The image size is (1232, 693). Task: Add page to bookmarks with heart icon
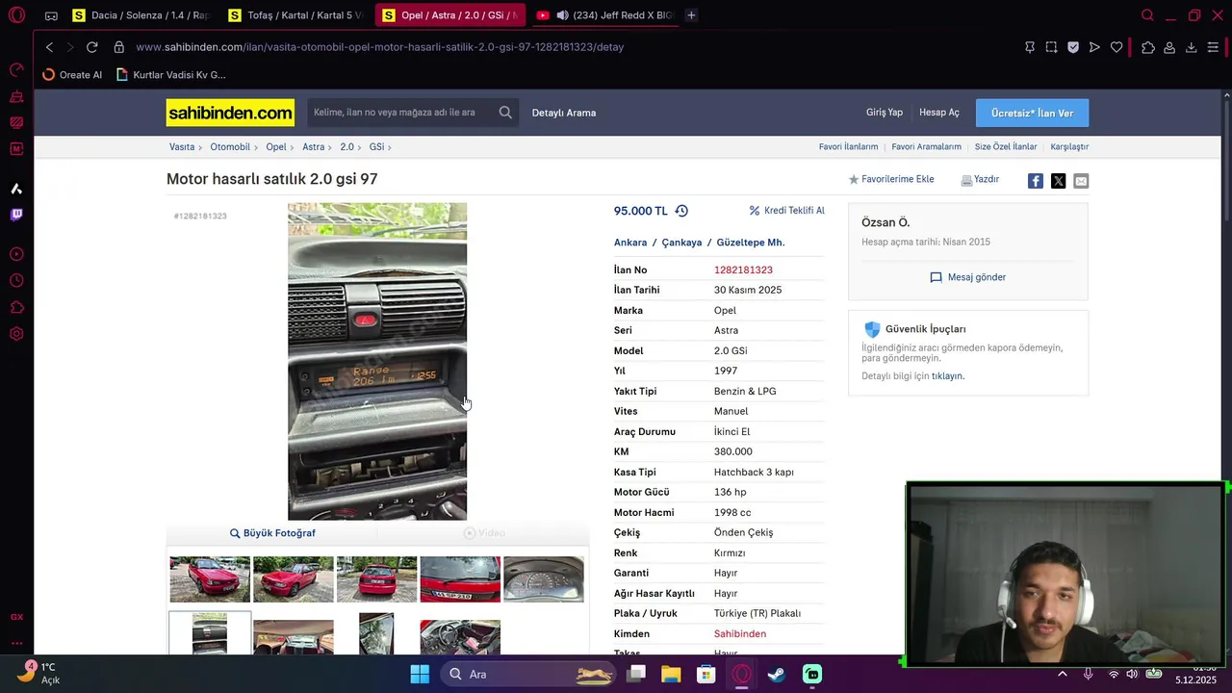coord(1116,47)
